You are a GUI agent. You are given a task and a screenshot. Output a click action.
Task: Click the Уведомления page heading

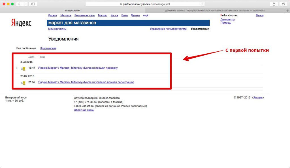coord(63,39)
